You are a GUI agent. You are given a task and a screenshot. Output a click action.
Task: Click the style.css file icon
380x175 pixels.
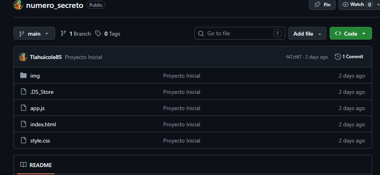[23, 141]
